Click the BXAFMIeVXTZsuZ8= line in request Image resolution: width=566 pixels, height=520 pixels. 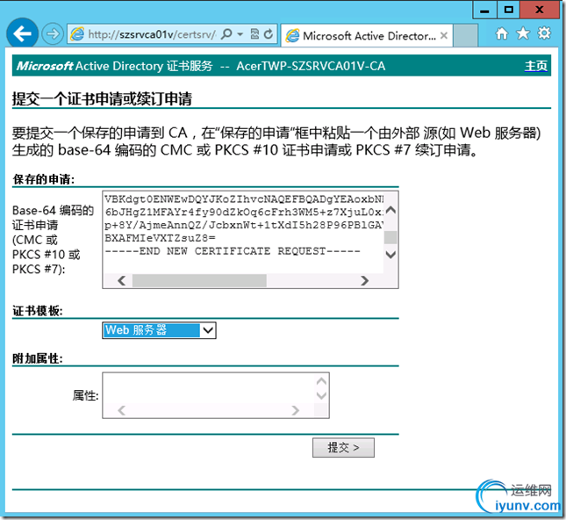pyautogui.click(x=160, y=238)
